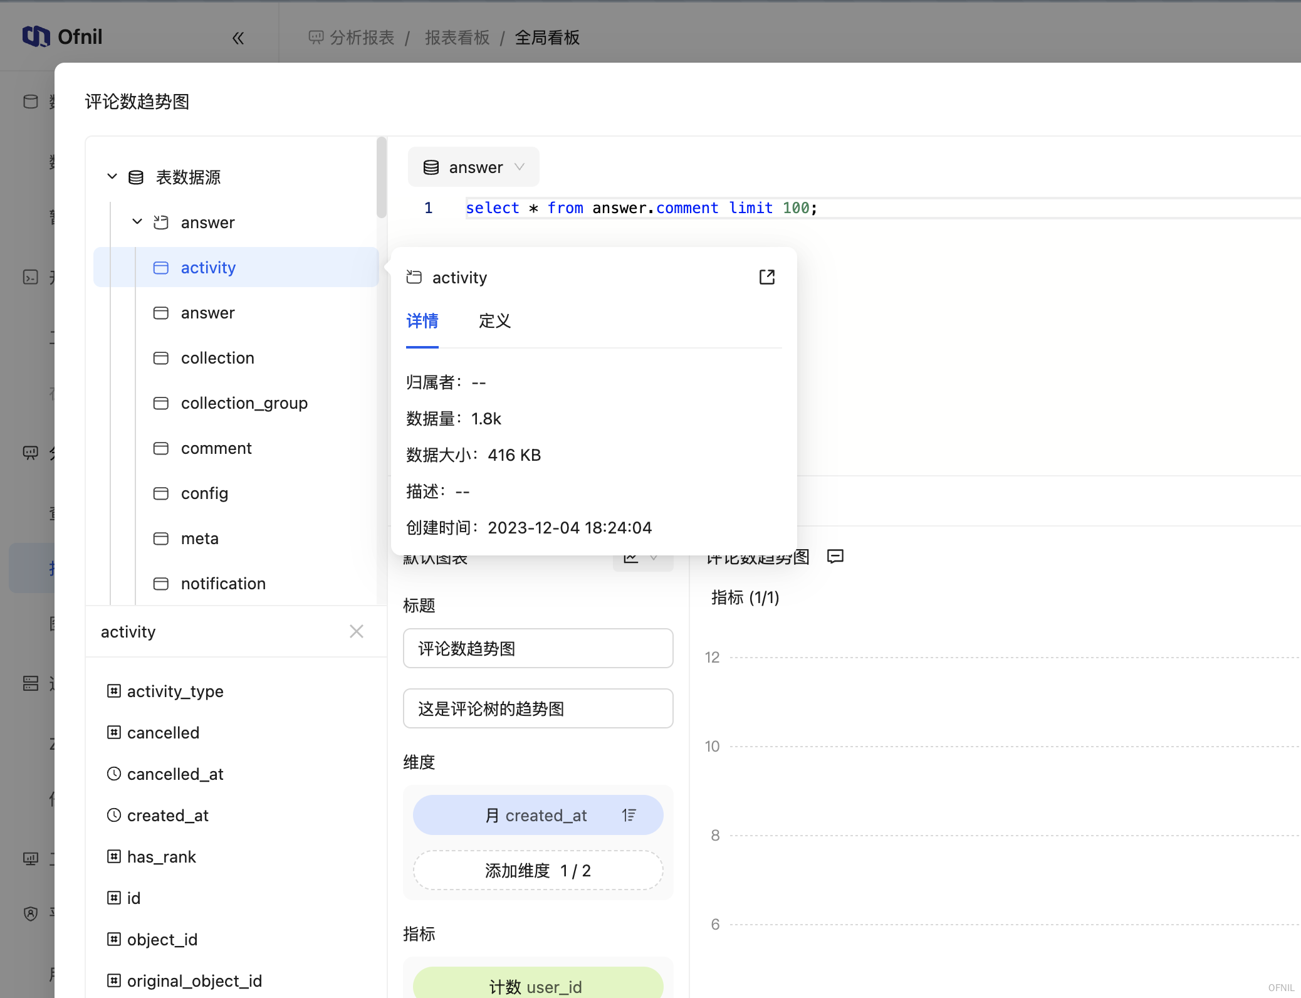Click the table icon beside notification
The image size is (1301, 998).
point(161,583)
